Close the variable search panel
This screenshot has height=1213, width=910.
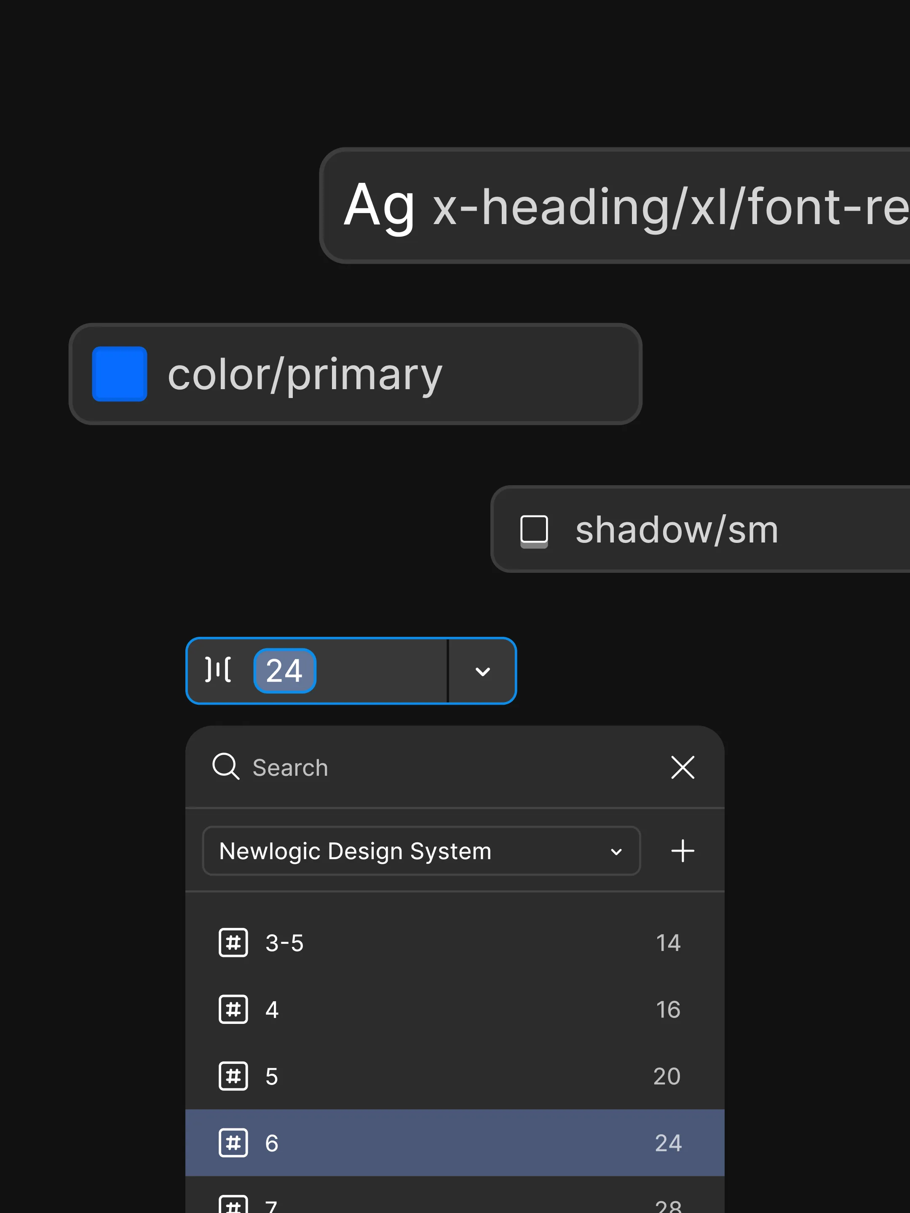click(682, 767)
